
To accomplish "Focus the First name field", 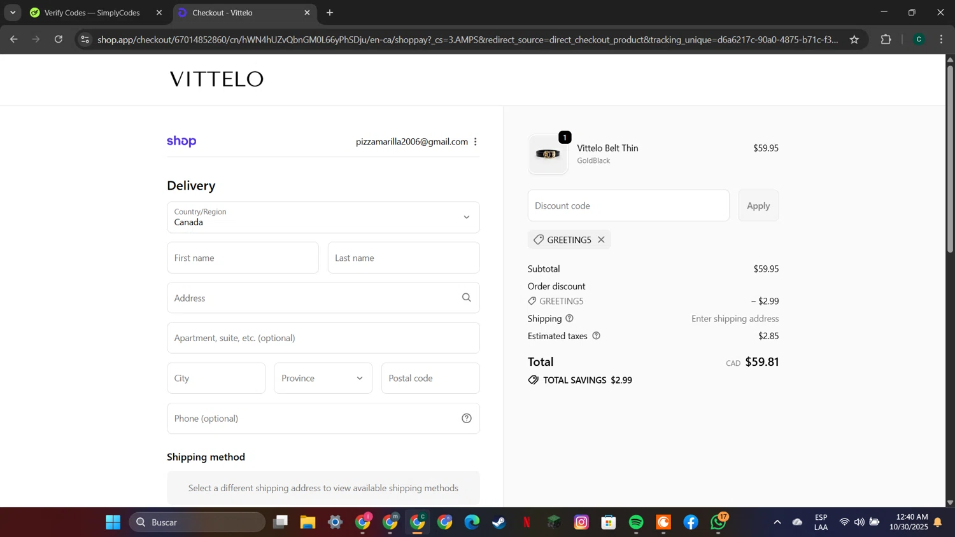I will pos(243,258).
